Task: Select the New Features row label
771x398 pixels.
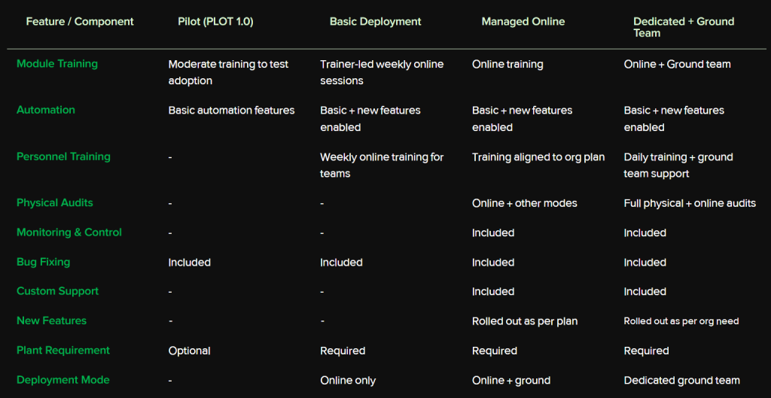Action: click(x=51, y=321)
